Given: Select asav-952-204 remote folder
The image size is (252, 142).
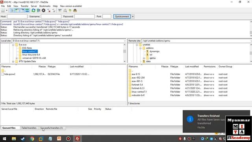Looking at the screenshot, I should tap(138, 78).
